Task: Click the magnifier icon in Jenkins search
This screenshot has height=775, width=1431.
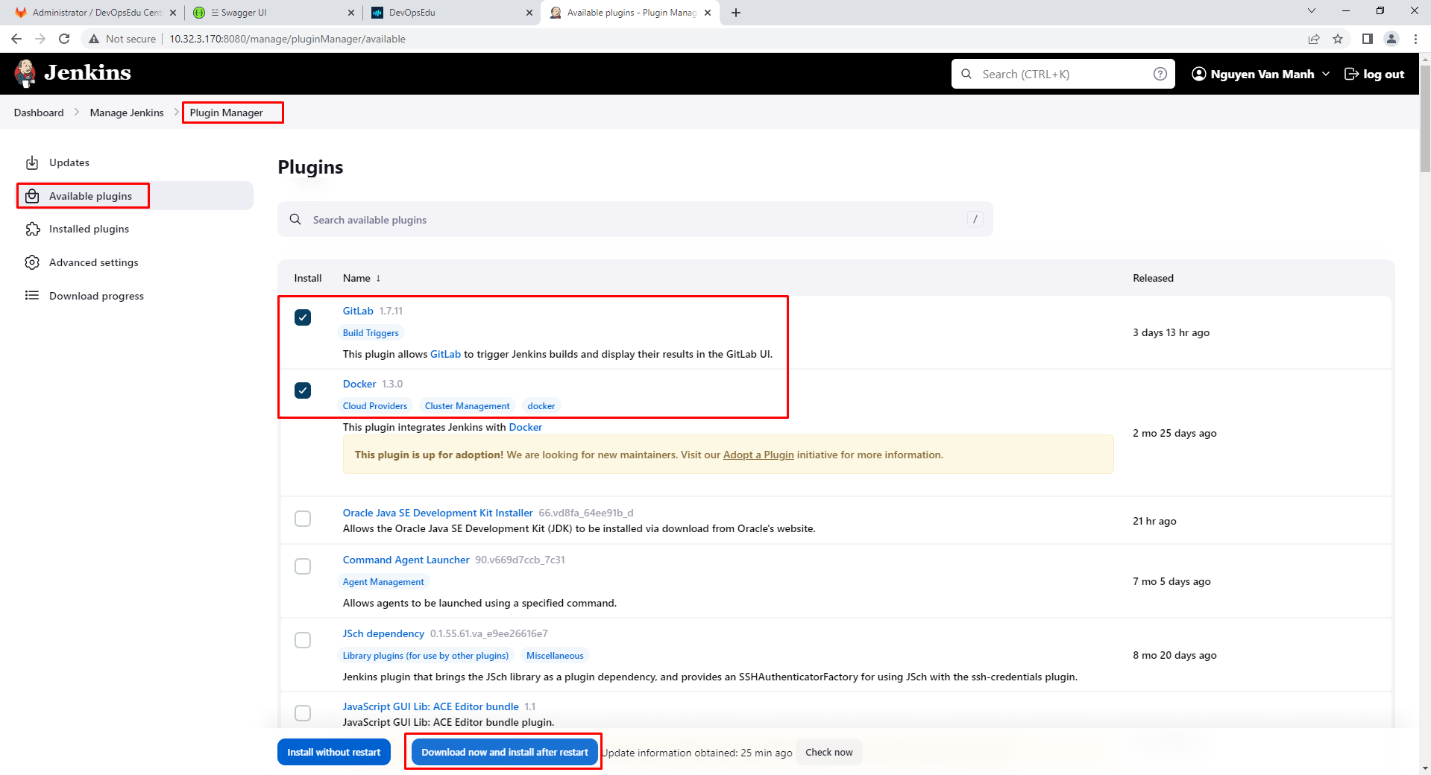Action: [966, 74]
